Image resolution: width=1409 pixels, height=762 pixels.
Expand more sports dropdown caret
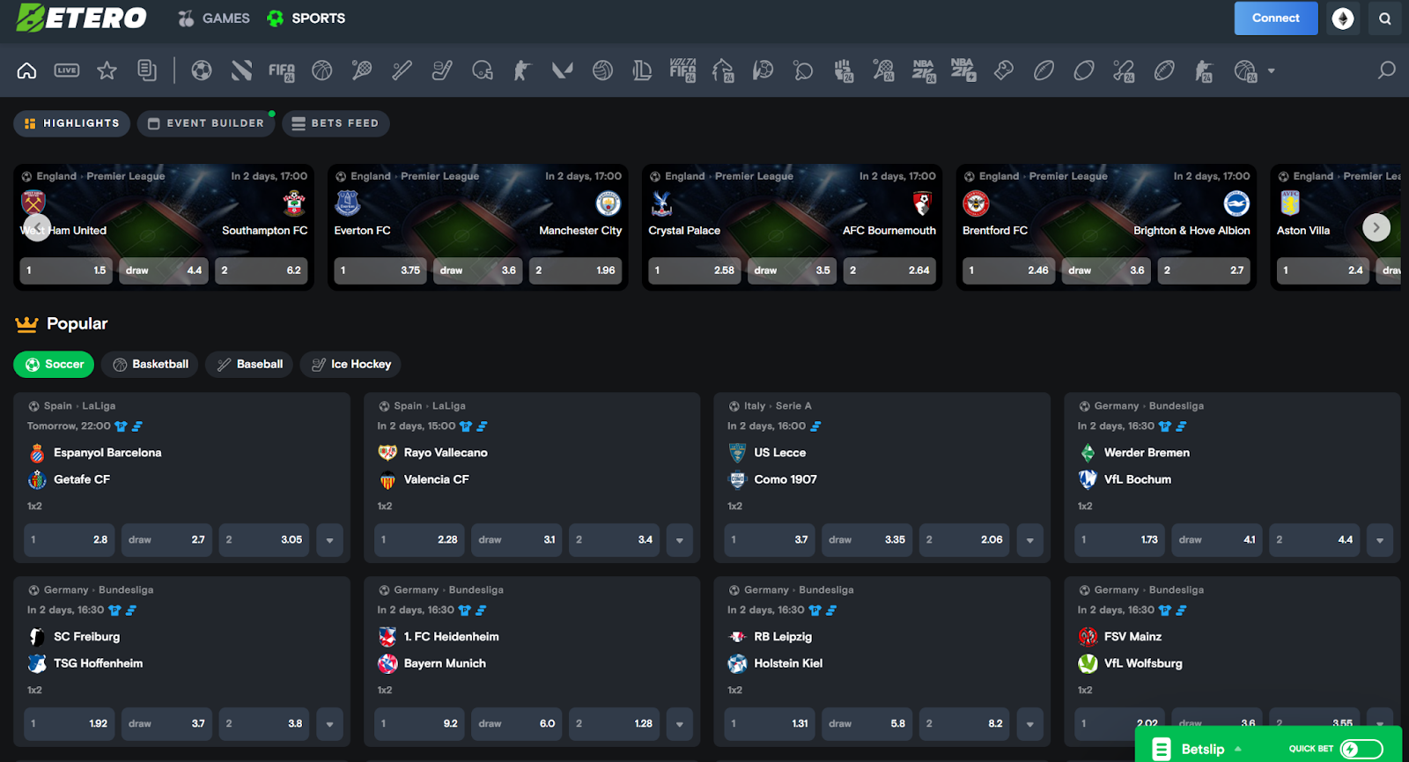pos(1271,70)
